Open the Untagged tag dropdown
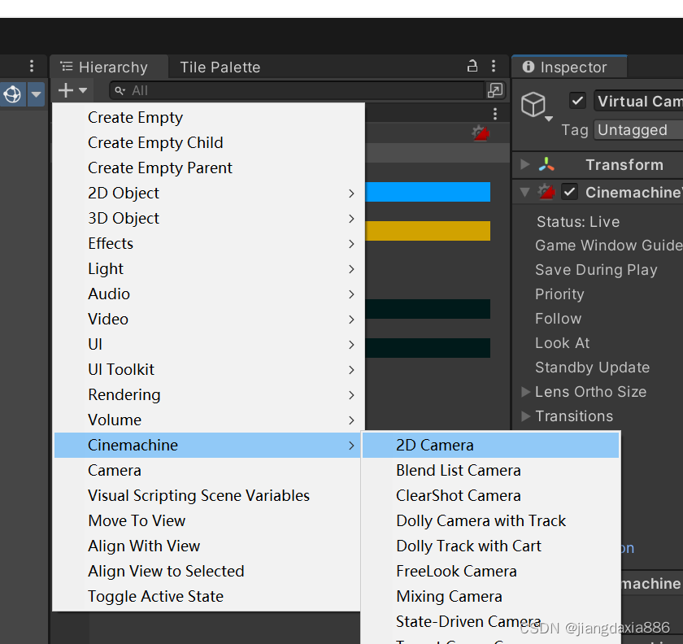The image size is (683, 644). tap(638, 130)
